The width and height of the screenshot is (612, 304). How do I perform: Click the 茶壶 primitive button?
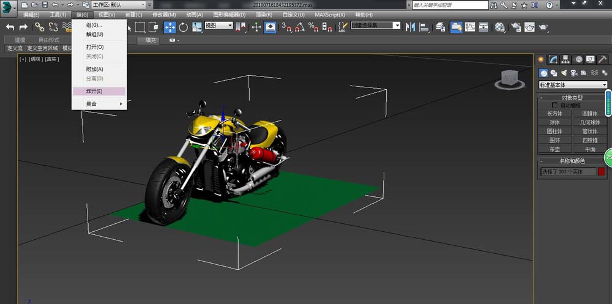[x=554, y=149]
